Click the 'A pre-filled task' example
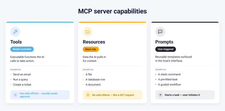Screen dimensions: 225x111 click(x=168, y=79)
